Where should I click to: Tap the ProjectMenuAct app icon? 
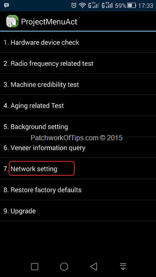[12, 21]
